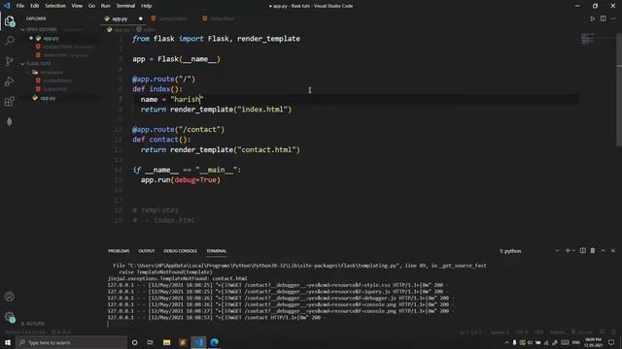Image resolution: width=622 pixels, height=349 pixels.
Task: Select contact.html in Open Editors list
Action: tap(58, 47)
